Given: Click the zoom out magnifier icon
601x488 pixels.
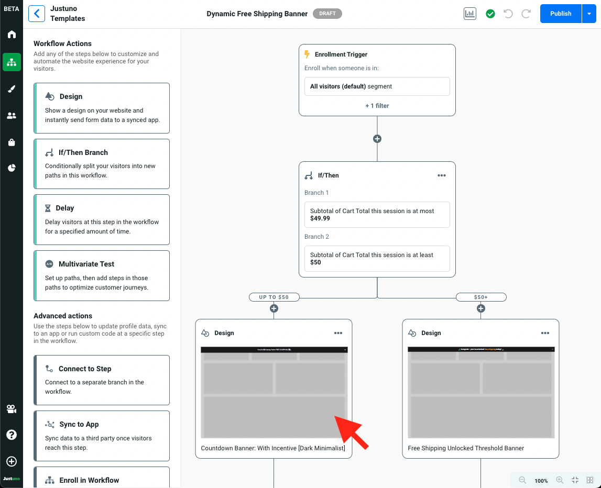Looking at the screenshot, I should 522,480.
